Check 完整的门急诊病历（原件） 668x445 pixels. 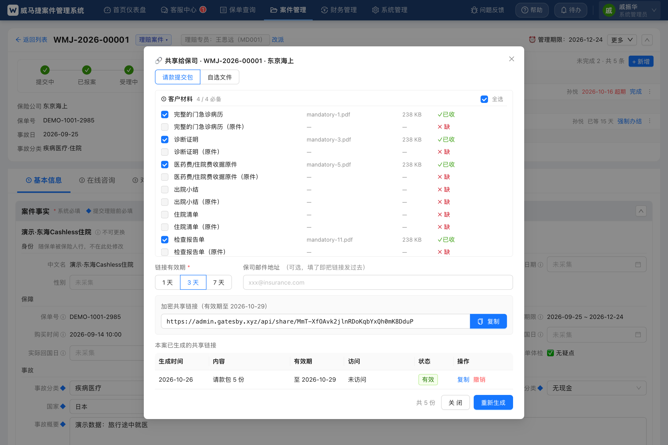pyautogui.click(x=165, y=127)
